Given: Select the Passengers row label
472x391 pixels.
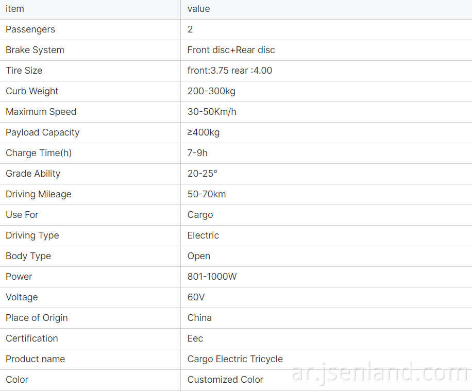Looking at the screenshot, I should pos(30,29).
